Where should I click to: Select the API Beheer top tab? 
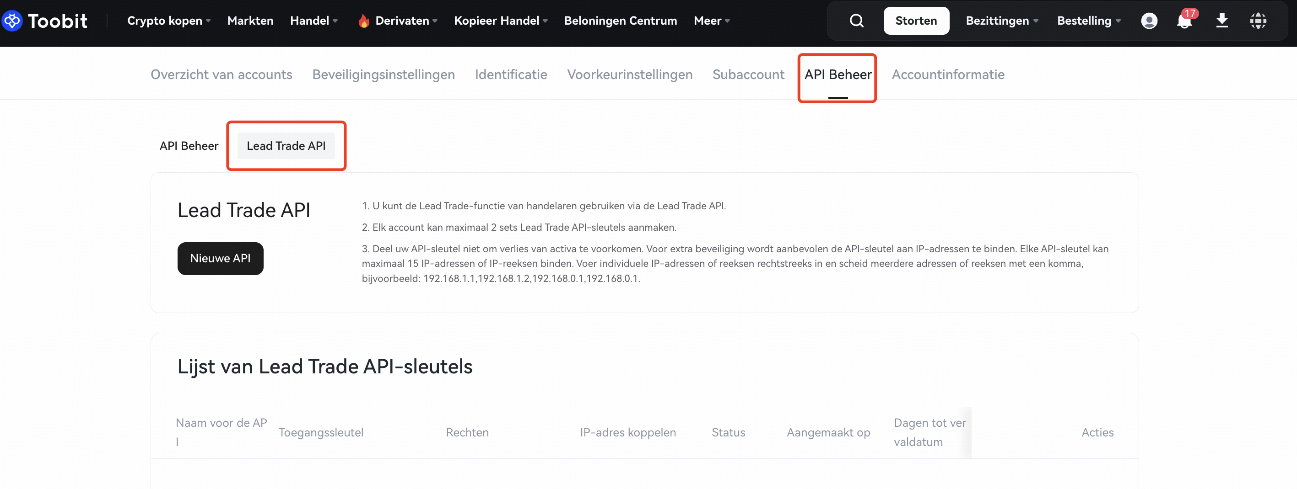click(x=838, y=74)
